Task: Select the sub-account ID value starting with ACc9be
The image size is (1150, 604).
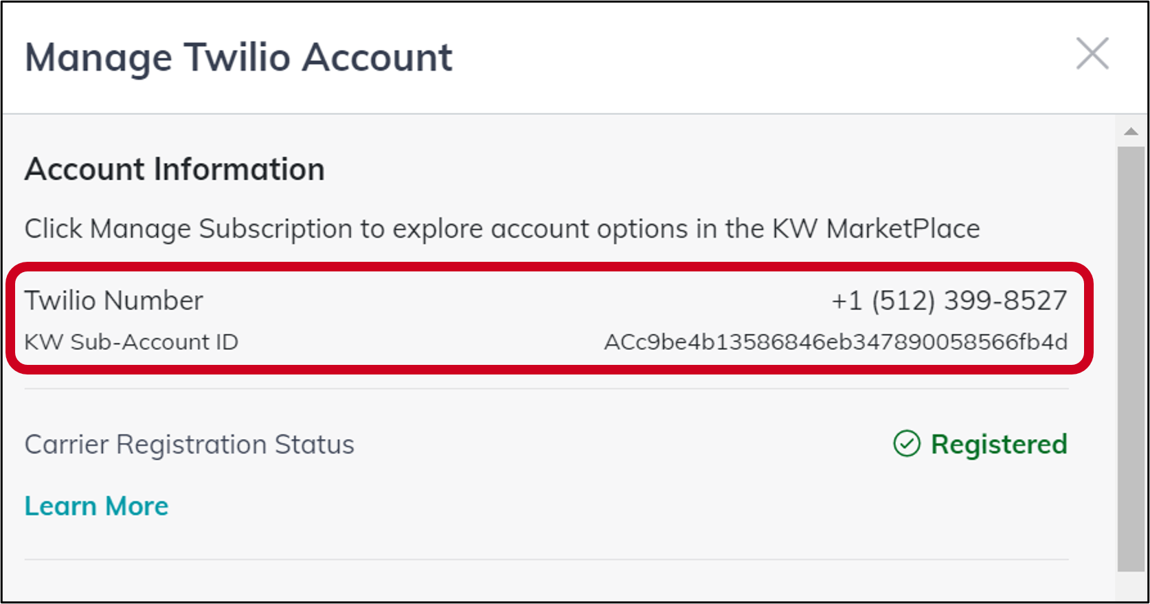Action: [x=835, y=342]
